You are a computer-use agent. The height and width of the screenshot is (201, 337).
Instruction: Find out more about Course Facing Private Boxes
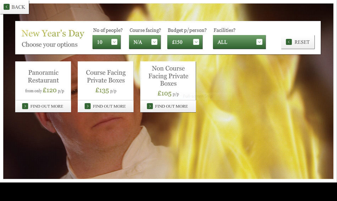pos(105,106)
